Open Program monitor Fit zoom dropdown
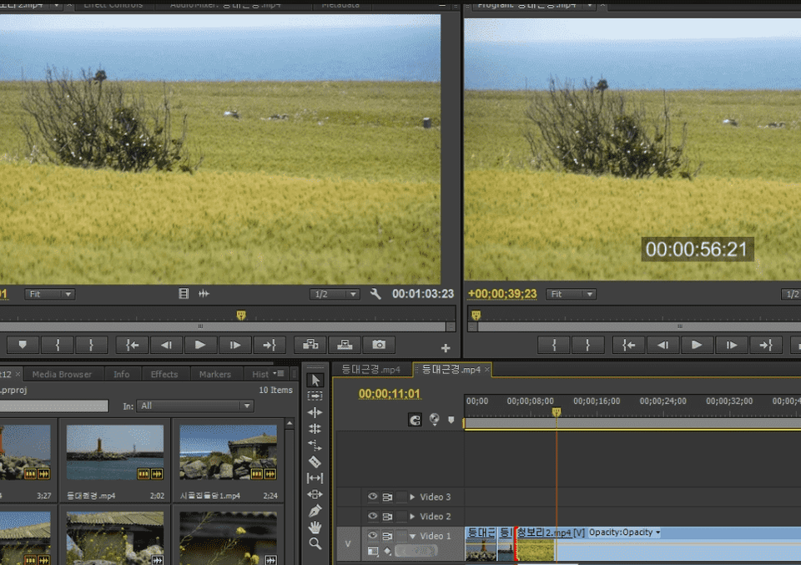 point(571,295)
